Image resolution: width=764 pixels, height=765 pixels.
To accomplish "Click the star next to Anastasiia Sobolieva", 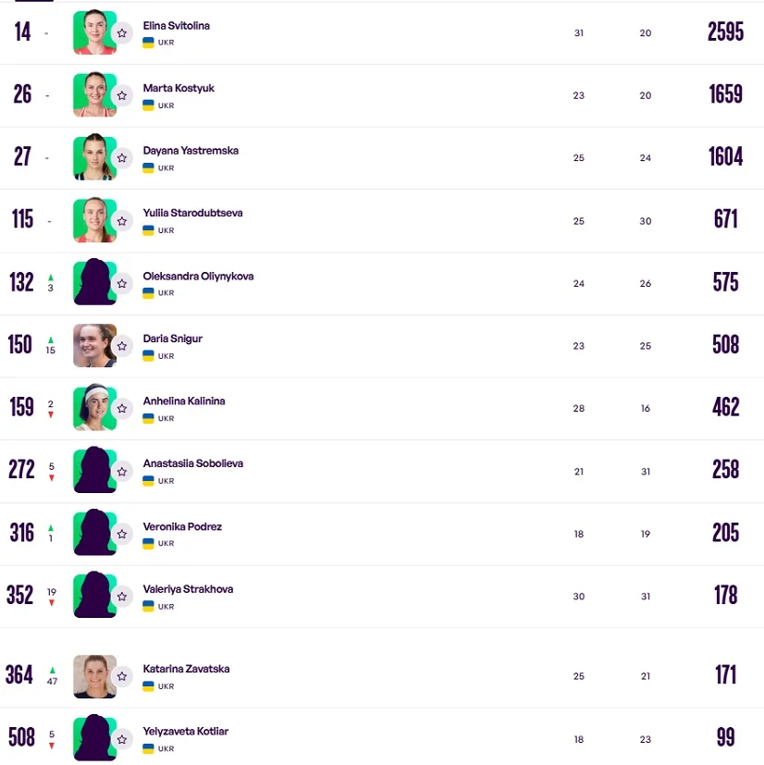I will tap(122, 472).
